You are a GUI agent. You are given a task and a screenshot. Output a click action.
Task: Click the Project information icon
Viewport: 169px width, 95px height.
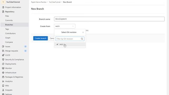pos(3,7)
